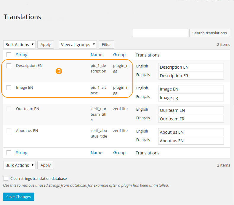Image resolution: width=234 pixels, height=205 pixels.
Task: Click the pic_1_description name cell
Action: [x=99, y=68]
